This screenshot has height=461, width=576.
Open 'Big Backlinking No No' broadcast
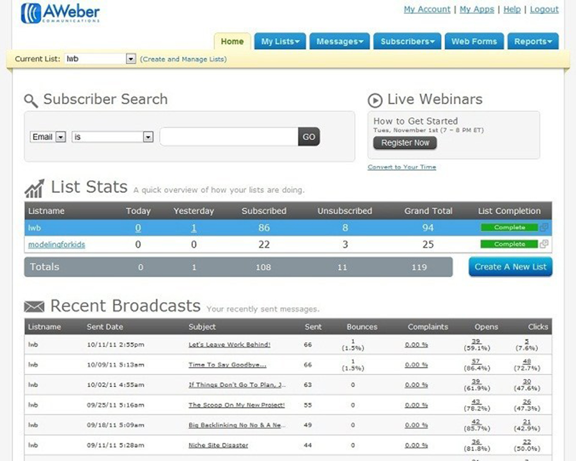click(237, 425)
